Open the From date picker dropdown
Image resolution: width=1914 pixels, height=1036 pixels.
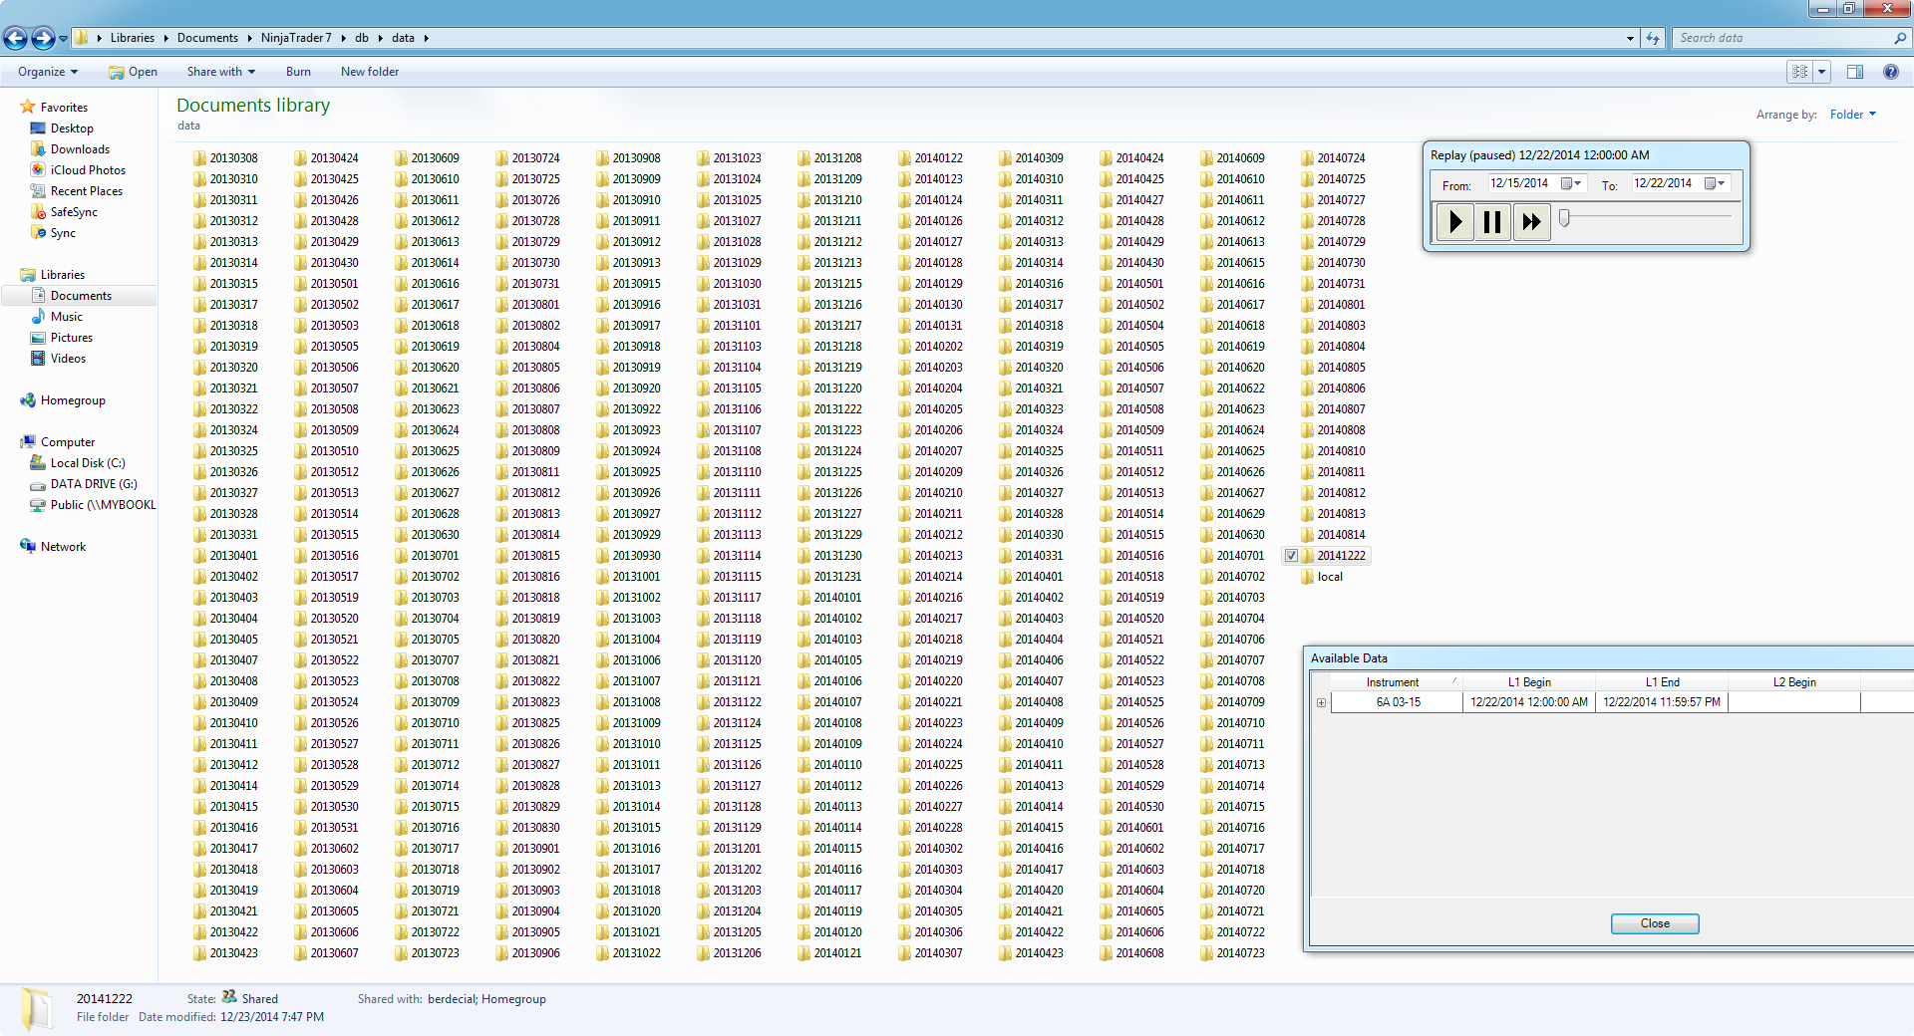[1572, 183]
